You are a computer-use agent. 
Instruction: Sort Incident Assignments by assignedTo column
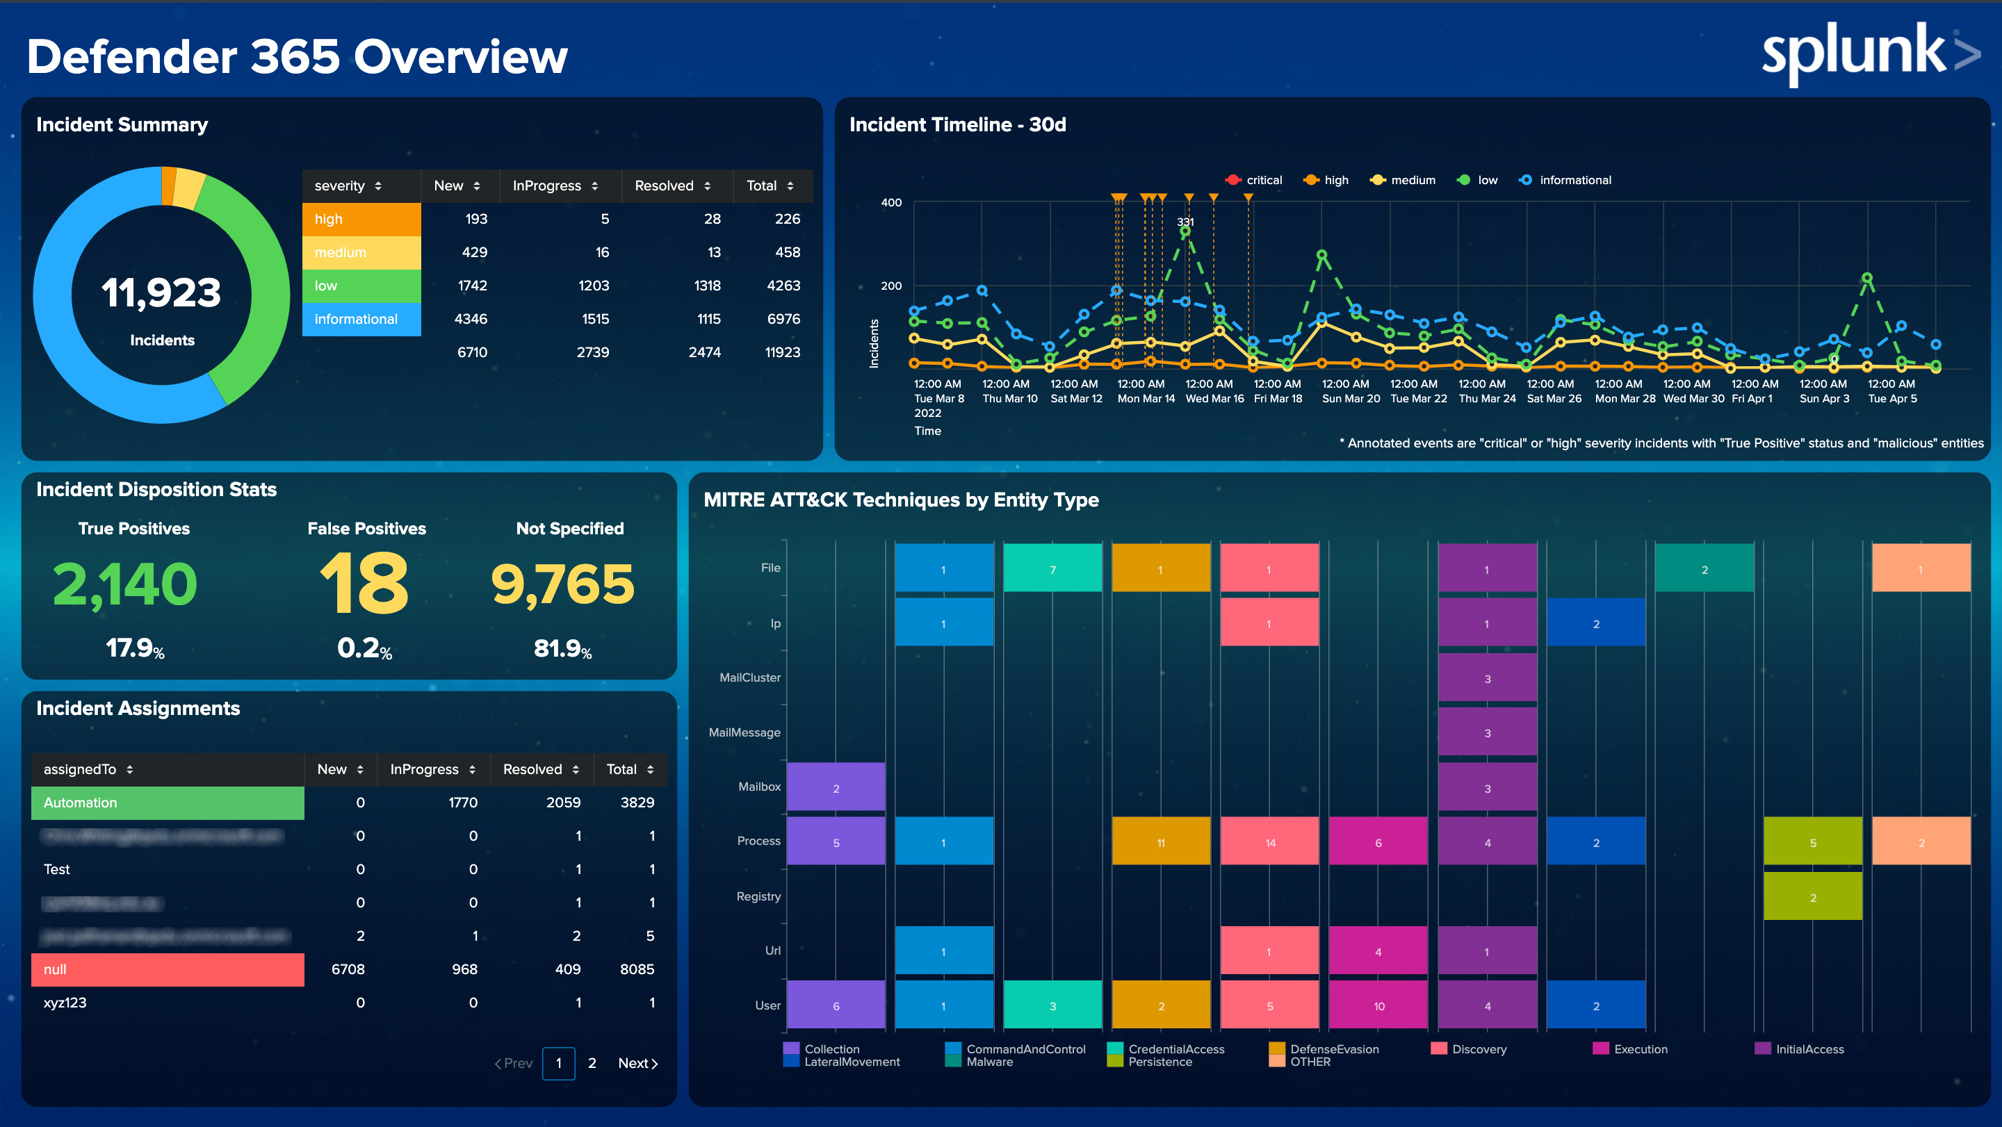[x=167, y=769]
